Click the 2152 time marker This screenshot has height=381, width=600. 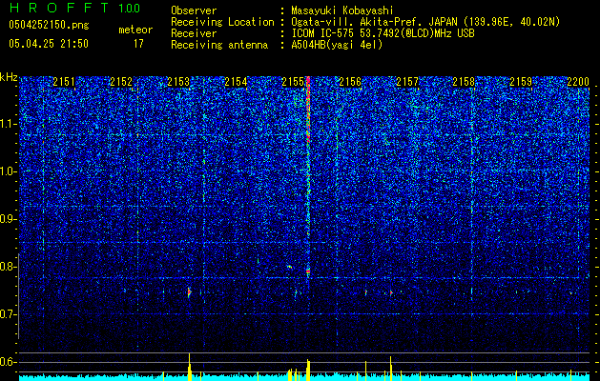pyautogui.click(x=121, y=82)
